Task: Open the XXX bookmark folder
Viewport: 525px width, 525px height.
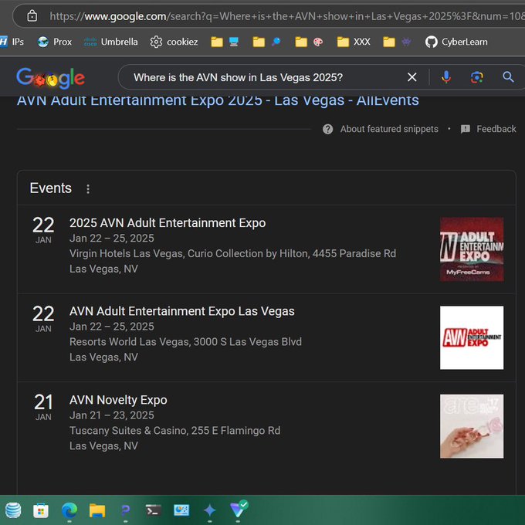Action: coord(354,42)
